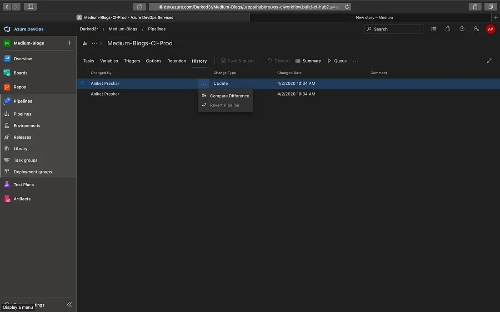Click the Comment column header

tap(379, 73)
